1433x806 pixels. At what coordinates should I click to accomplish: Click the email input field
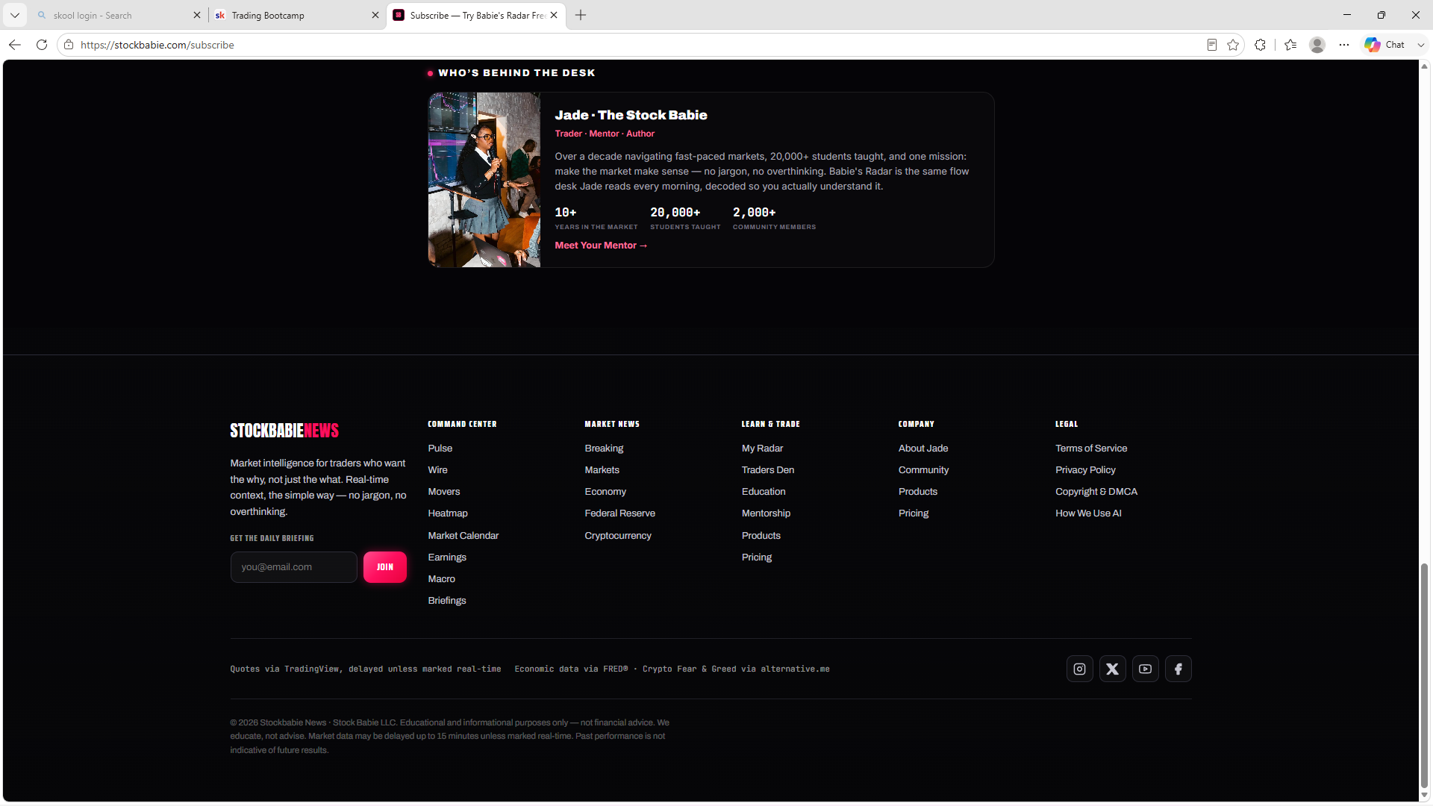tap(293, 567)
